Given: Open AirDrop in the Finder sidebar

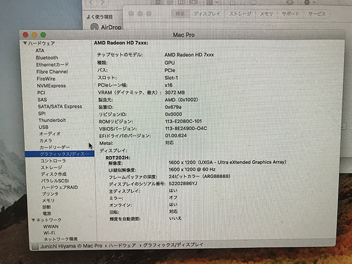Looking at the screenshot, I should point(106,27).
